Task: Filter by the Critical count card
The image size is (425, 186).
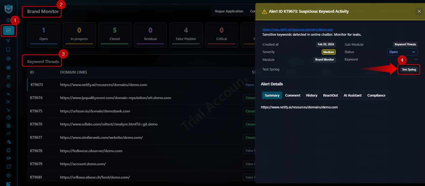Action: point(222,35)
